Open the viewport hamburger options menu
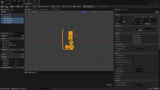160x90 pixels. pyautogui.click(x=26, y=12)
